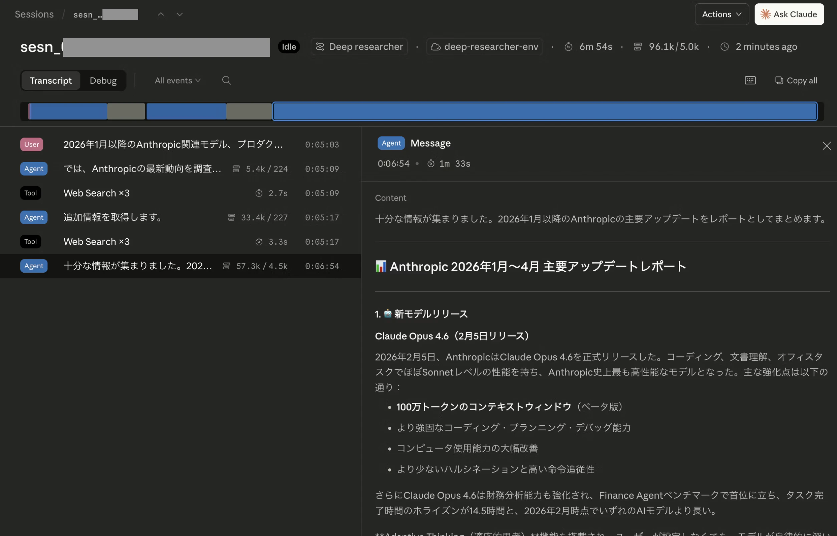Close the Agent Message detail panel
The image size is (837, 536).
(x=827, y=146)
